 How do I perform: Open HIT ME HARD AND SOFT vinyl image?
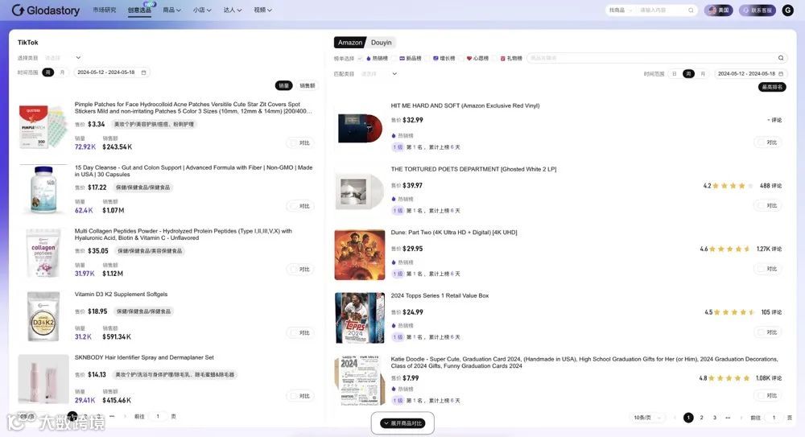pos(359,128)
